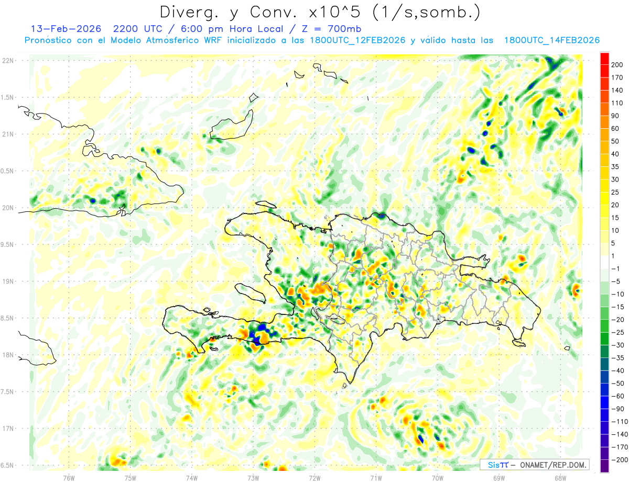Click the longitude label "73W"
The width and height of the screenshot is (629, 485).
(x=253, y=478)
